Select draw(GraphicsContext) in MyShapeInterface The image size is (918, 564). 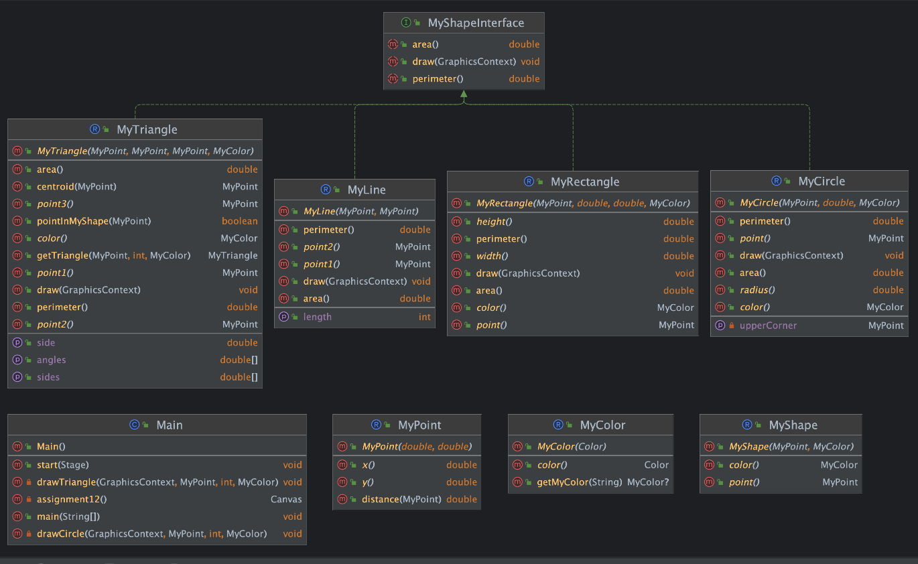[464, 62]
